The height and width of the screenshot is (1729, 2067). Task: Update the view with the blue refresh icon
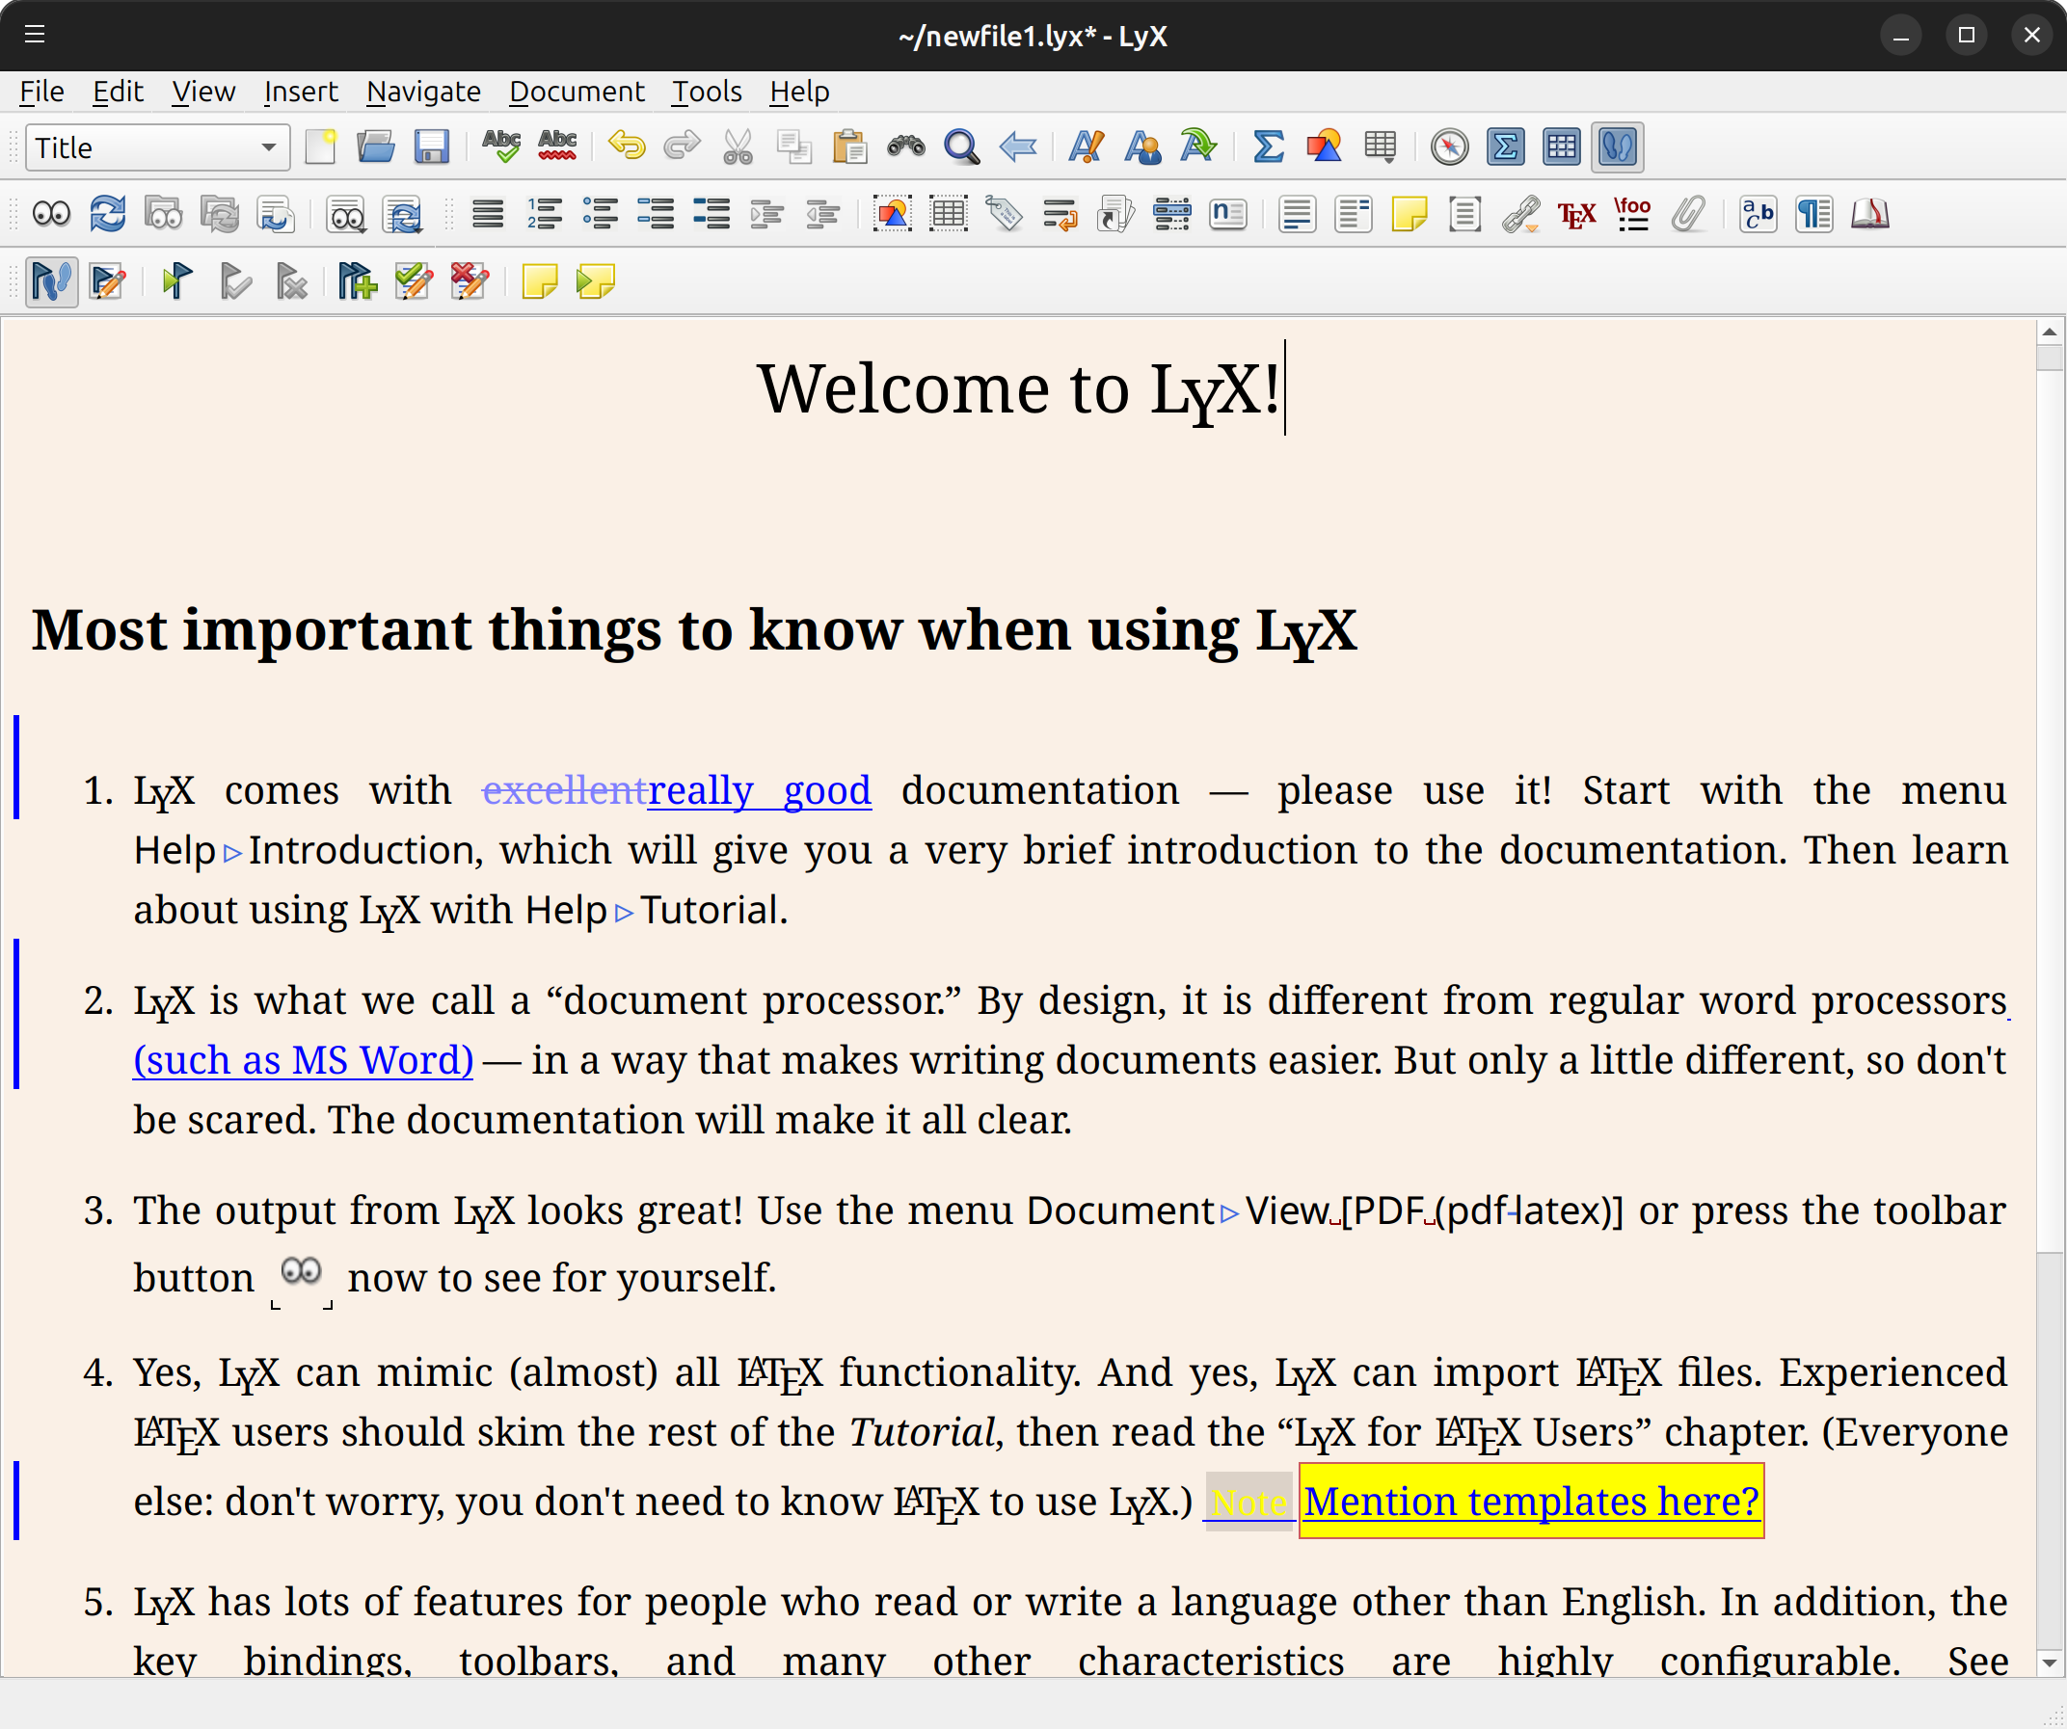107,215
